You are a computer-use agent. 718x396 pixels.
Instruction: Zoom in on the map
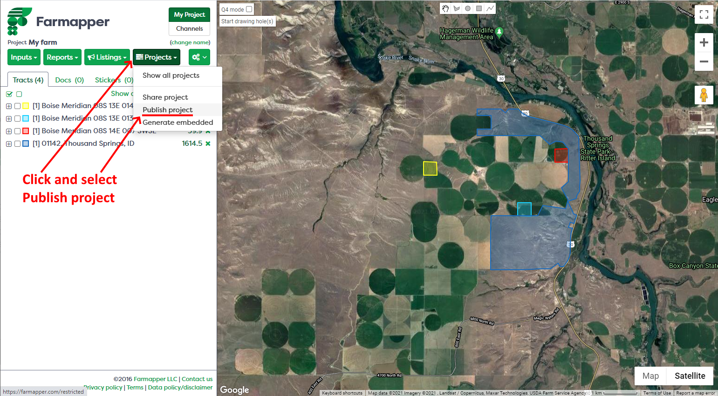pyautogui.click(x=704, y=42)
